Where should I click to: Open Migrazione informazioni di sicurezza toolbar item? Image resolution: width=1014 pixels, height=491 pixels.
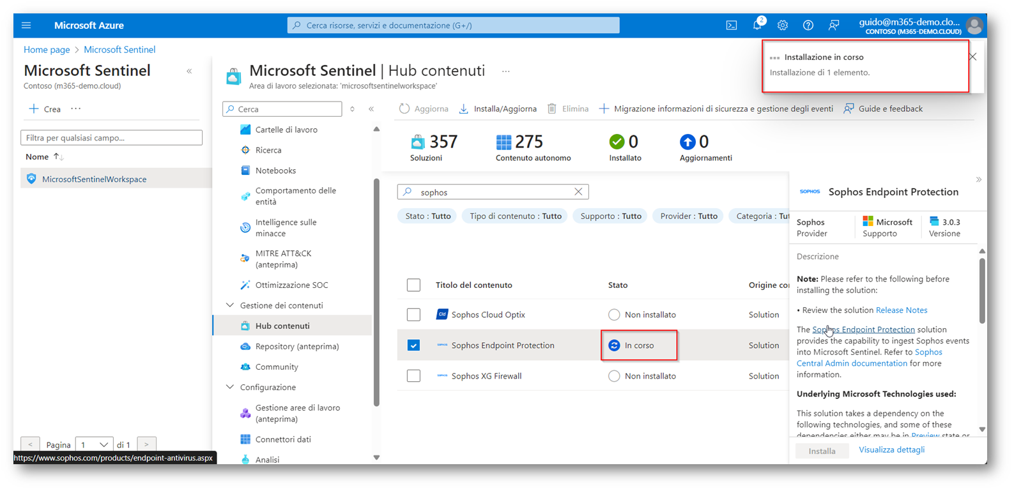click(x=716, y=109)
